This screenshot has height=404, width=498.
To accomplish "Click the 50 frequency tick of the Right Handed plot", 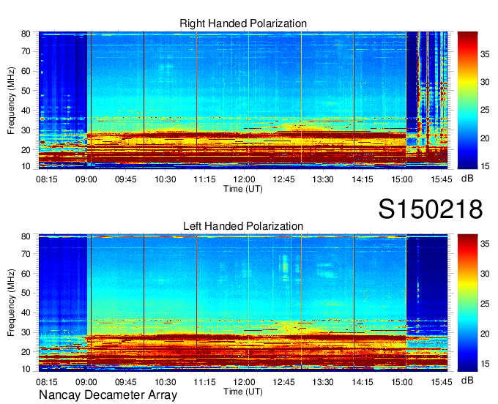I will pos(26,91).
